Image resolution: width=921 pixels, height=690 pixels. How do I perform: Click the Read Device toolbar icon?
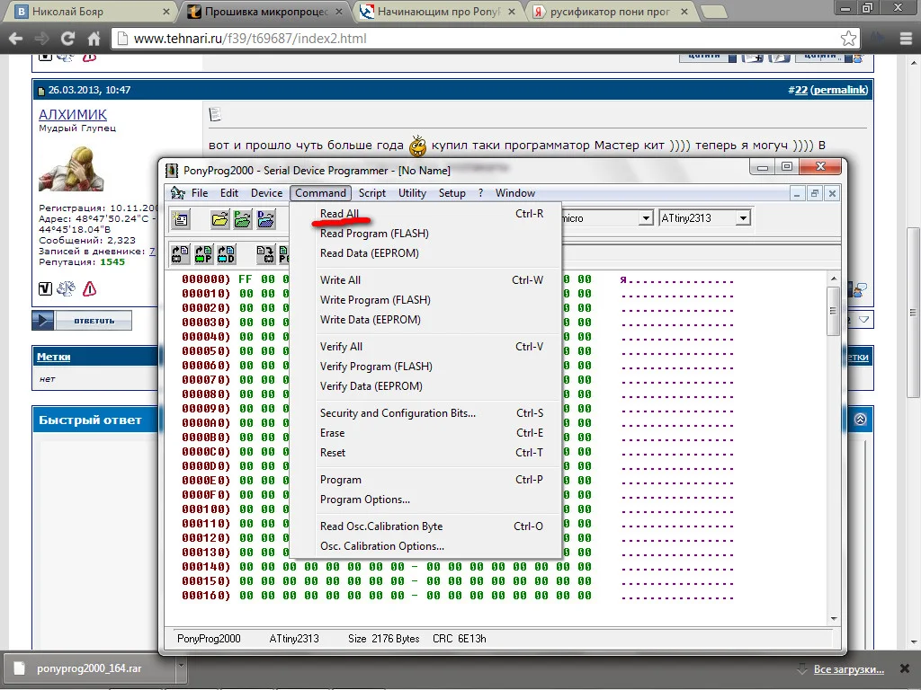[x=180, y=254]
